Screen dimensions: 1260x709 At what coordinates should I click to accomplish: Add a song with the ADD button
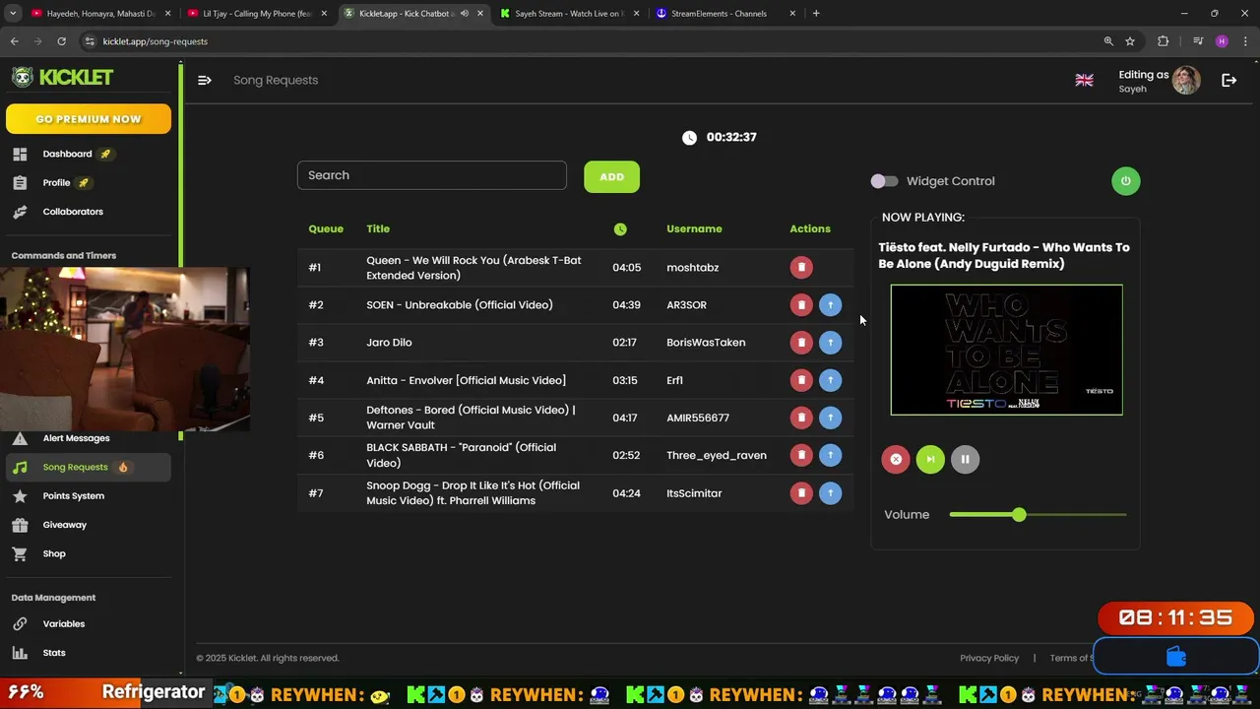click(611, 177)
